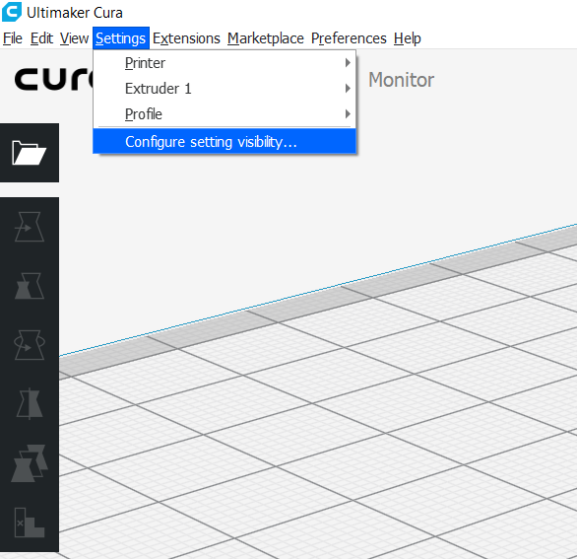Select the Support Blocker tool
Screen dimensions: 577x559
tap(30, 523)
